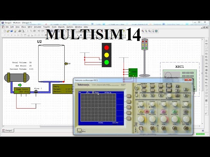Select the current clamp probe instrument icon
This screenshot has width=210, height=157.
[206, 113]
